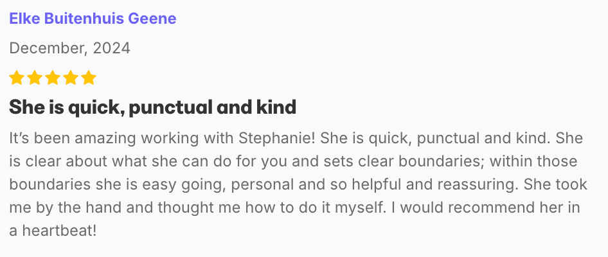Select the second rating star
The height and width of the screenshot is (257, 608).
(35, 78)
